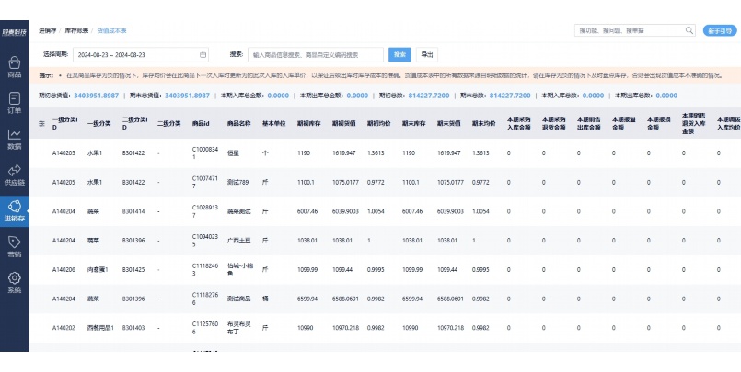Open the column settings icon in the table header
The height and width of the screenshot is (372, 741).
pos(41,123)
